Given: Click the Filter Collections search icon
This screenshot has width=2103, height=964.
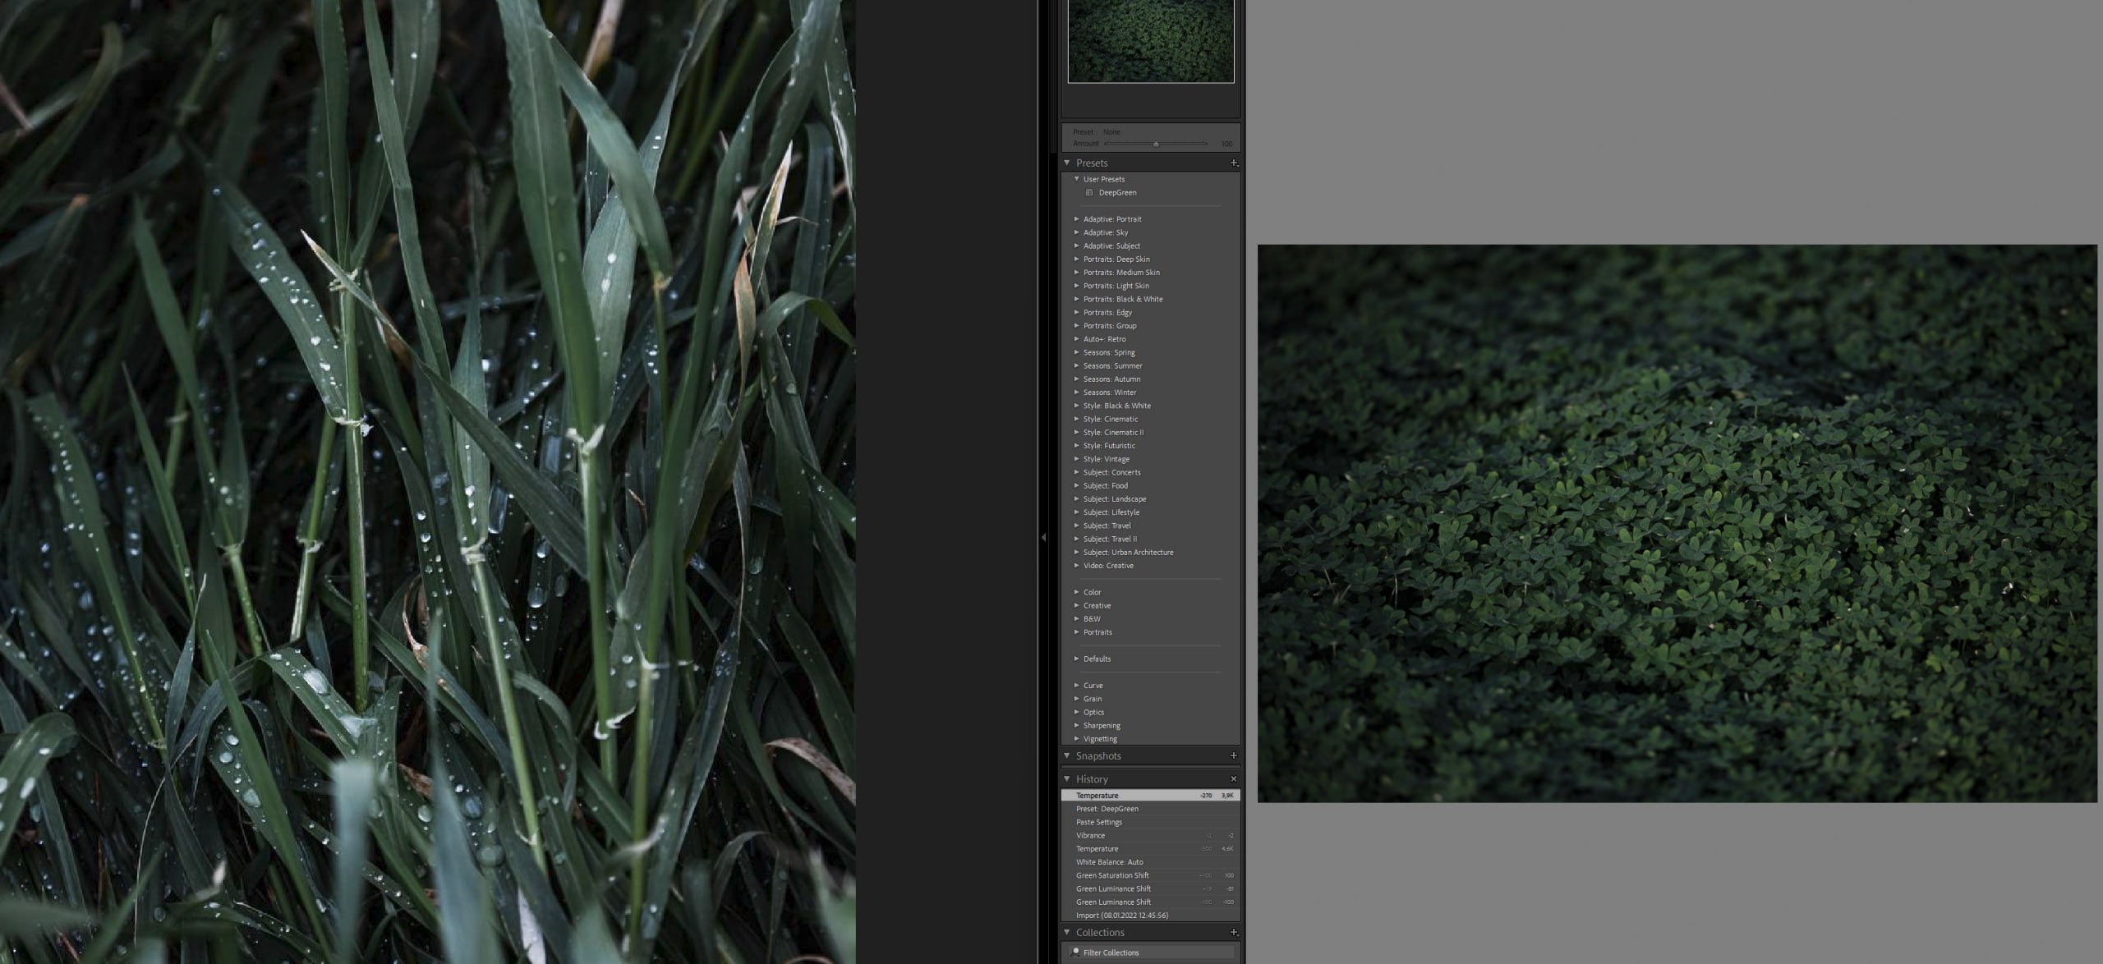Looking at the screenshot, I should click(x=1075, y=953).
